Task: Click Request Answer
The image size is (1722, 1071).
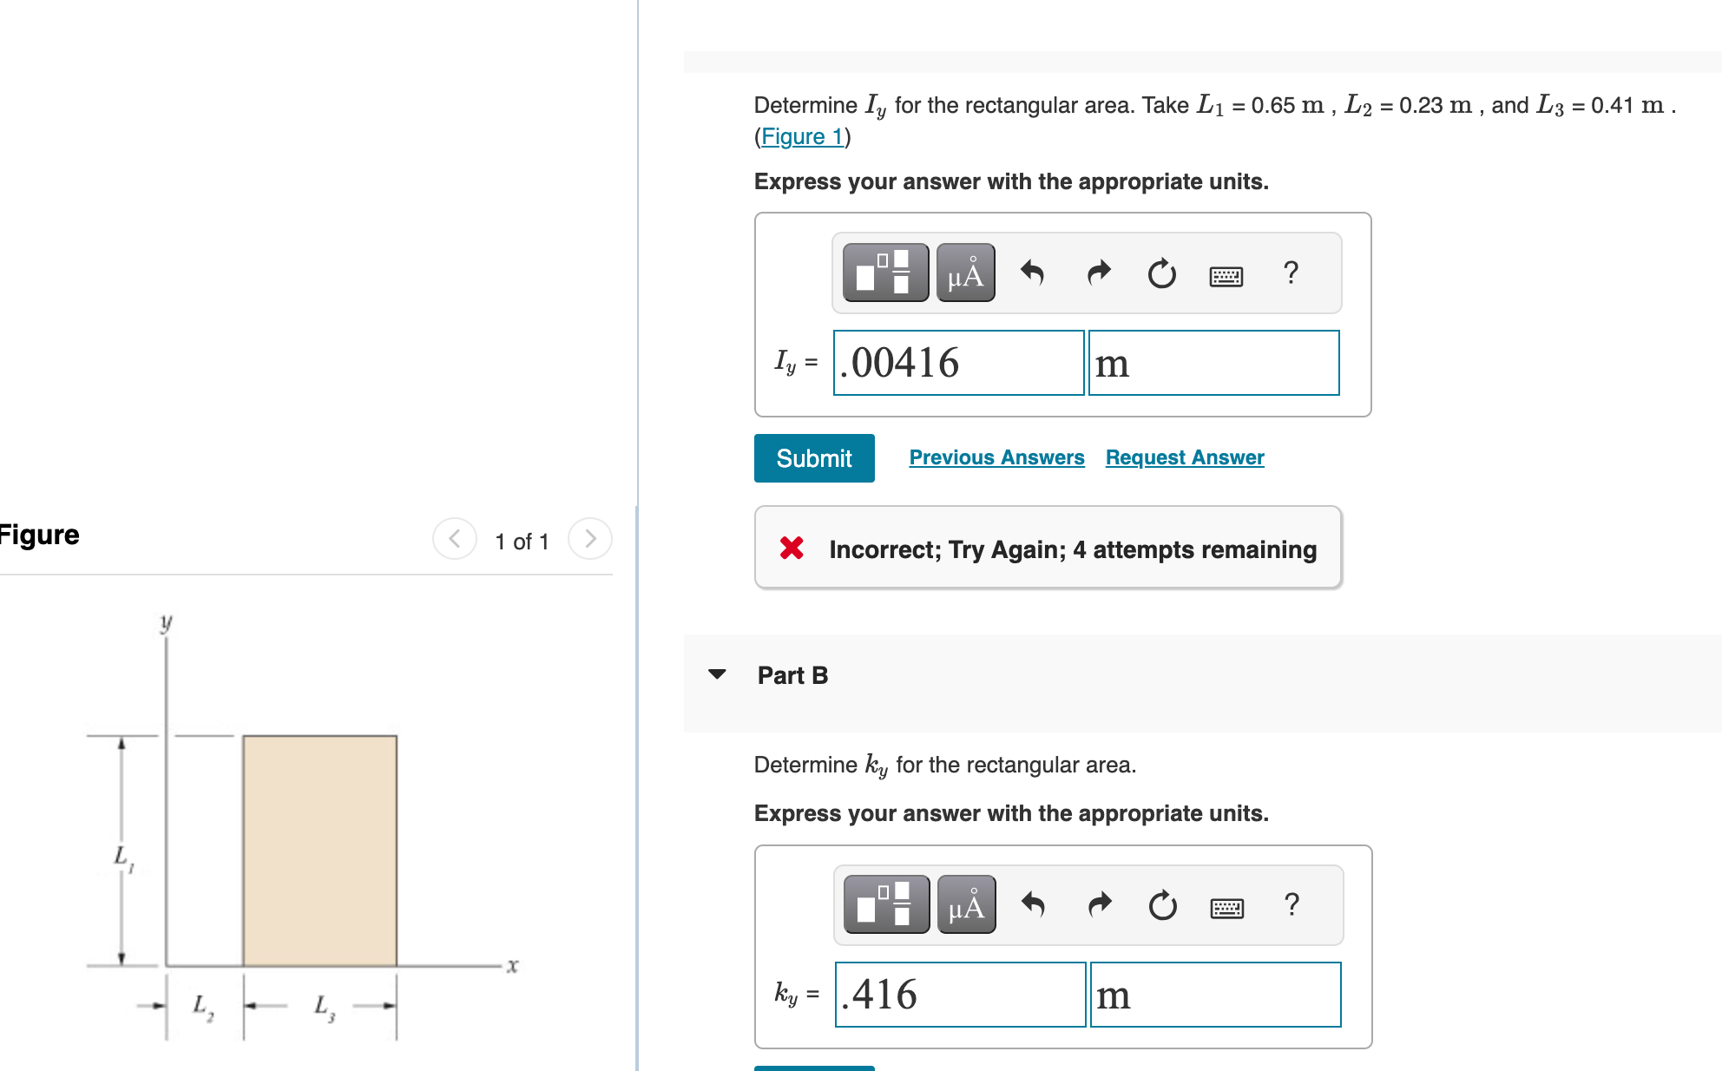Action: pos(1184,457)
